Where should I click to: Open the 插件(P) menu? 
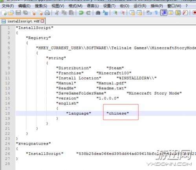[157, 6]
